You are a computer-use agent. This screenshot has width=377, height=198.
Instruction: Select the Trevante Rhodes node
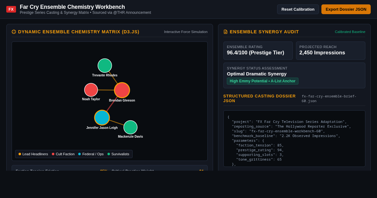tap(105, 65)
